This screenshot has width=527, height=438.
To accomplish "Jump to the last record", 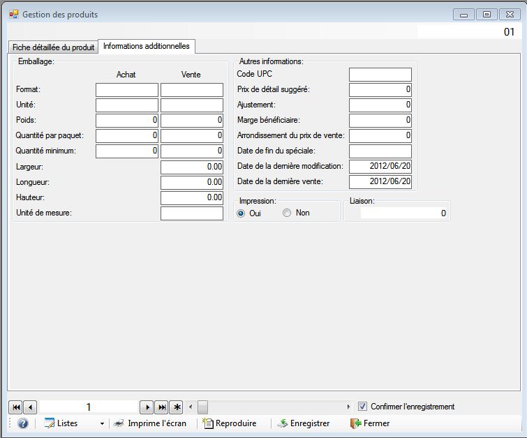I will click(x=161, y=407).
